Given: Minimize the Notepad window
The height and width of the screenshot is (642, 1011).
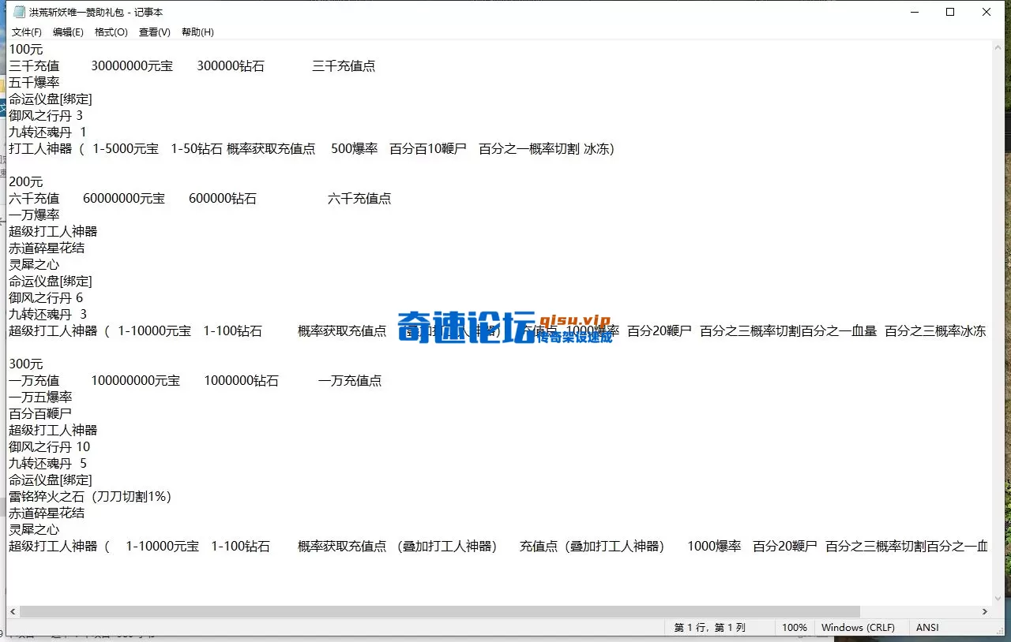Looking at the screenshot, I should pyautogui.click(x=914, y=12).
